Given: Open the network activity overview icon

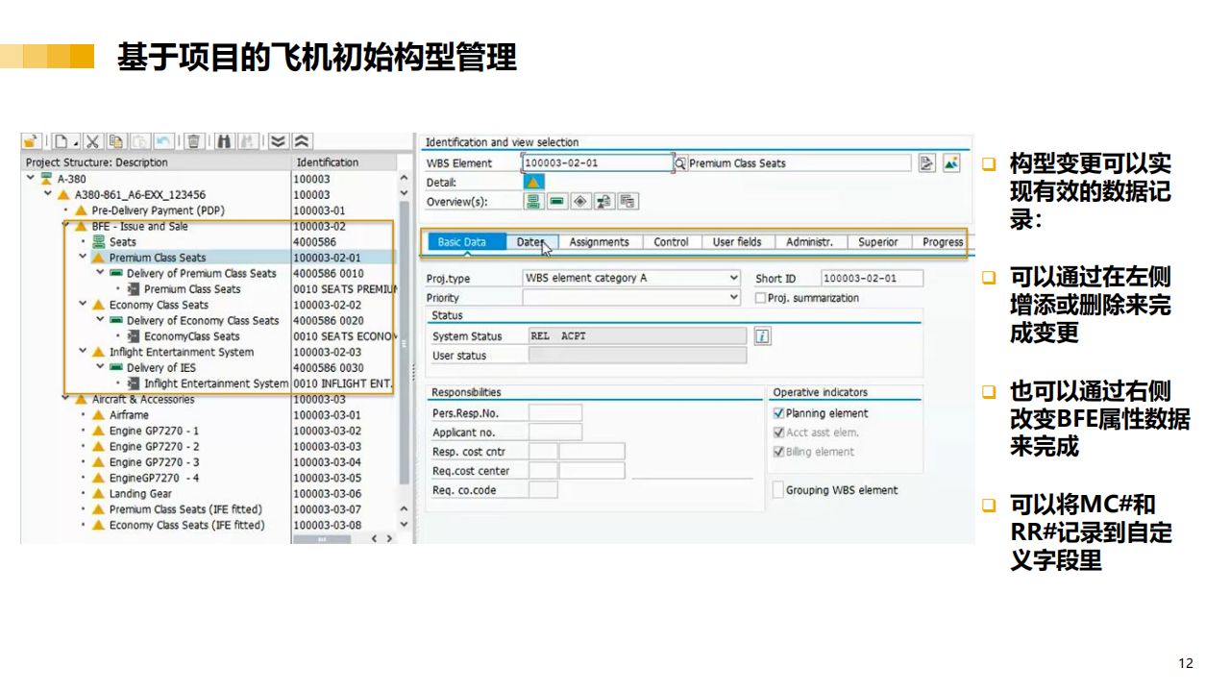Looking at the screenshot, I should pos(556,201).
